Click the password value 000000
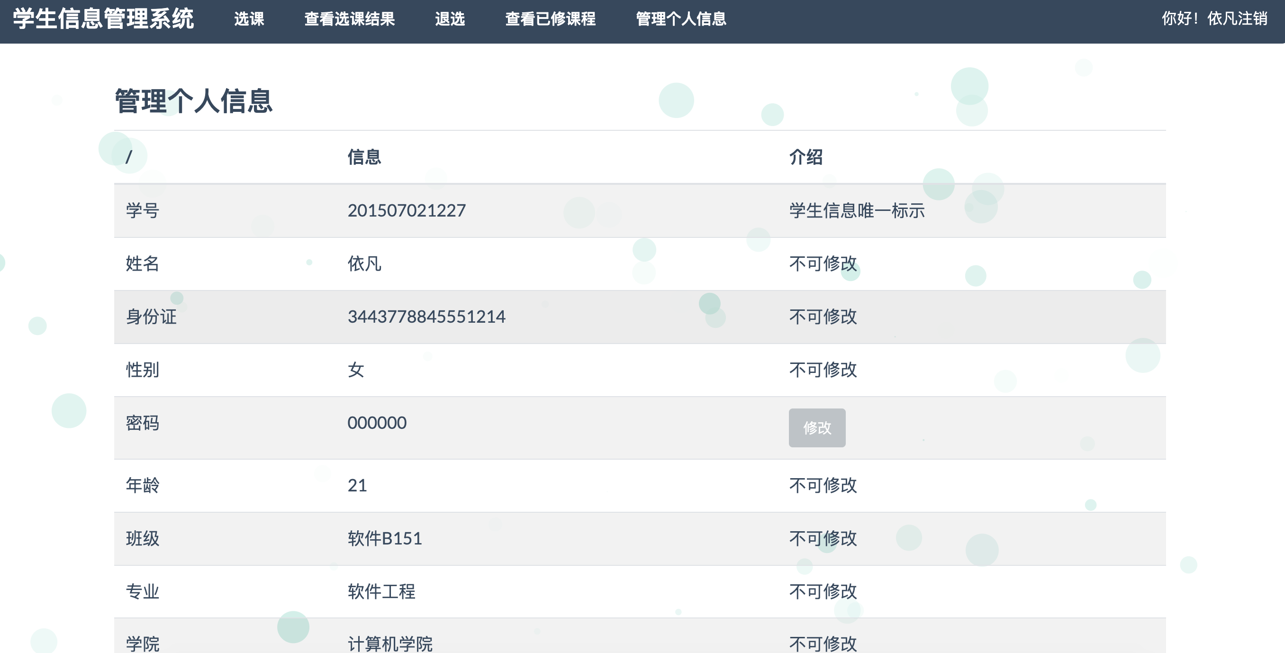The height and width of the screenshot is (653, 1285). coord(377,423)
